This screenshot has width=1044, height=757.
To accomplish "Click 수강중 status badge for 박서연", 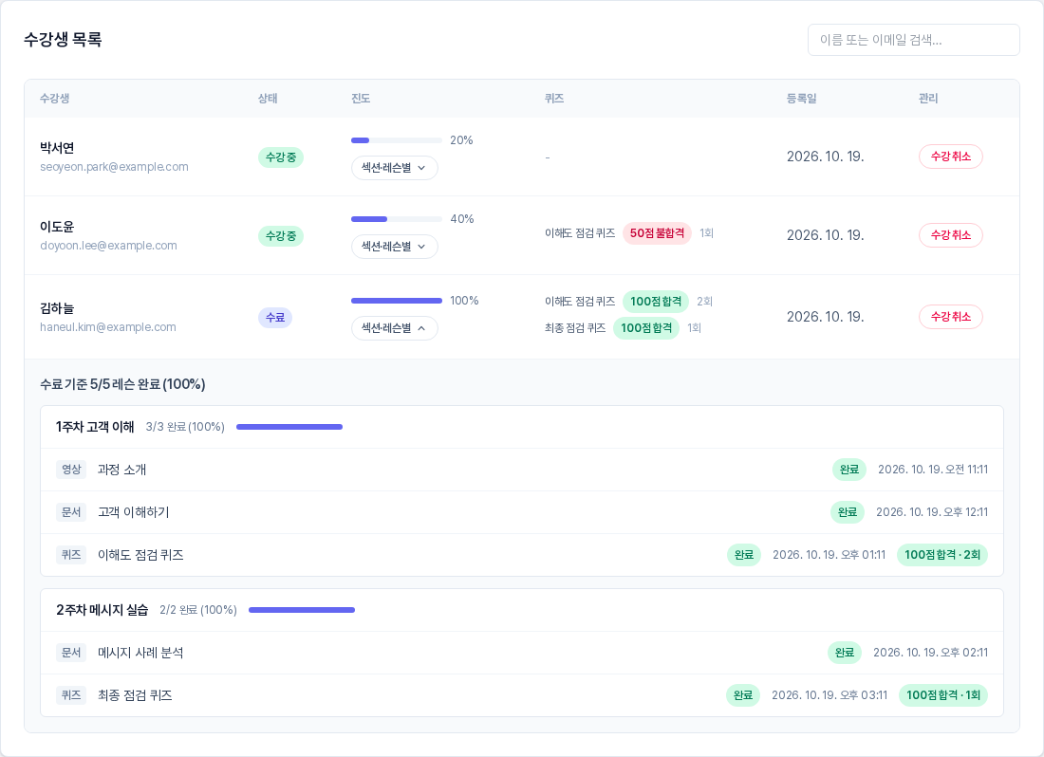I will click(281, 157).
